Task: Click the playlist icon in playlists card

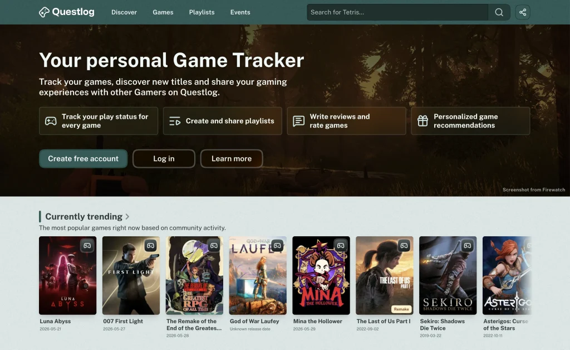Action: click(175, 121)
